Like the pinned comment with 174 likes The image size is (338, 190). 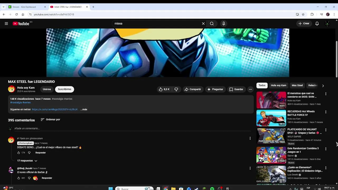tap(19, 153)
